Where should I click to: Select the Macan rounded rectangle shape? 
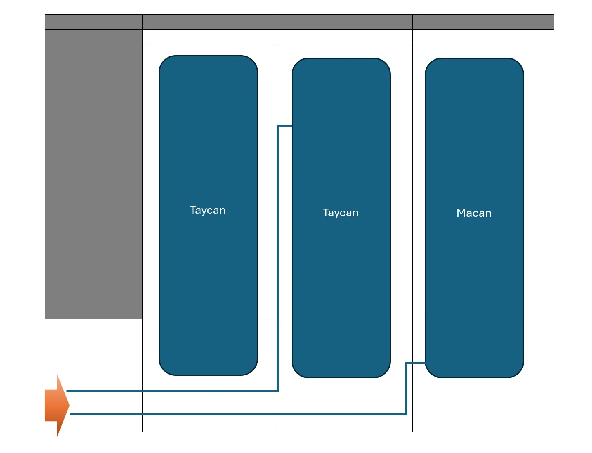(x=474, y=218)
